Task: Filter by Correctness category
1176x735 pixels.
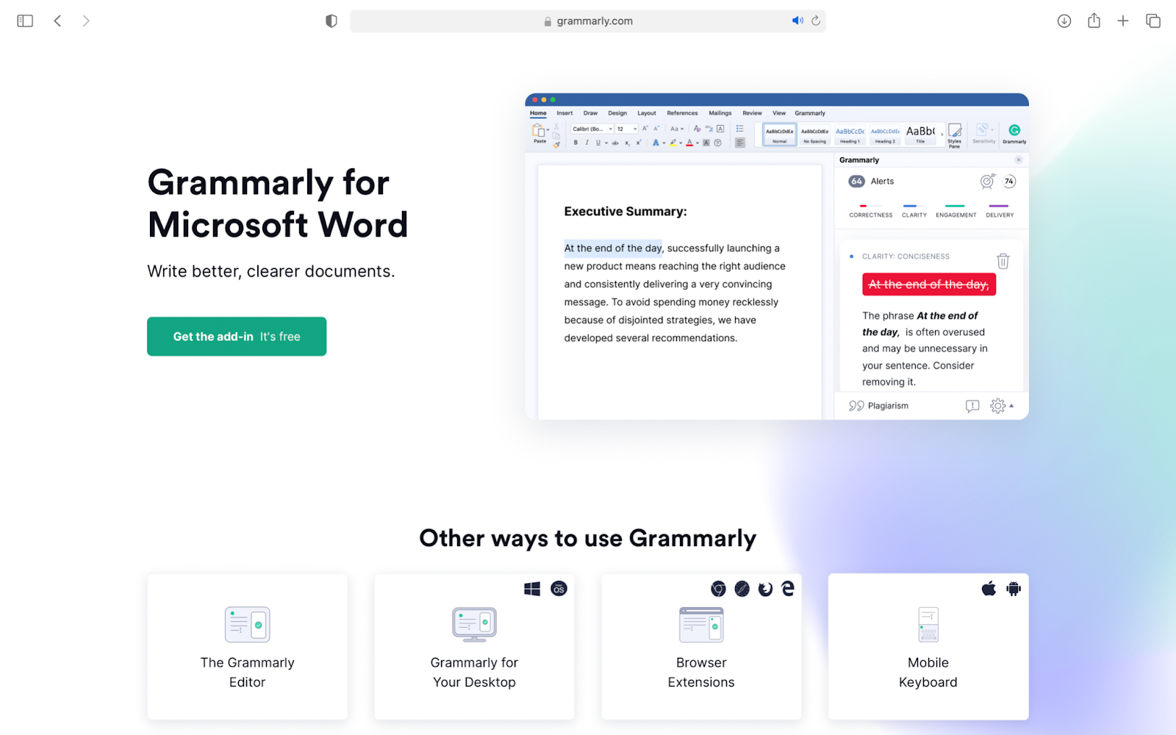Action: click(x=871, y=211)
